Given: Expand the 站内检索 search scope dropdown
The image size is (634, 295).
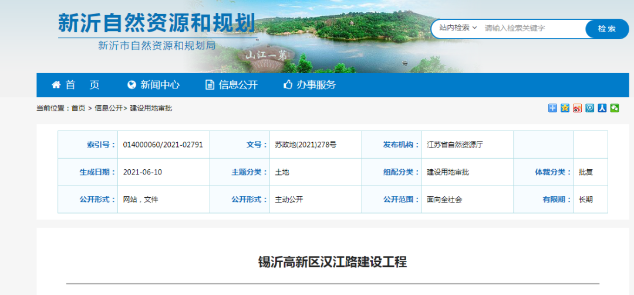Looking at the screenshot, I should click(458, 28).
